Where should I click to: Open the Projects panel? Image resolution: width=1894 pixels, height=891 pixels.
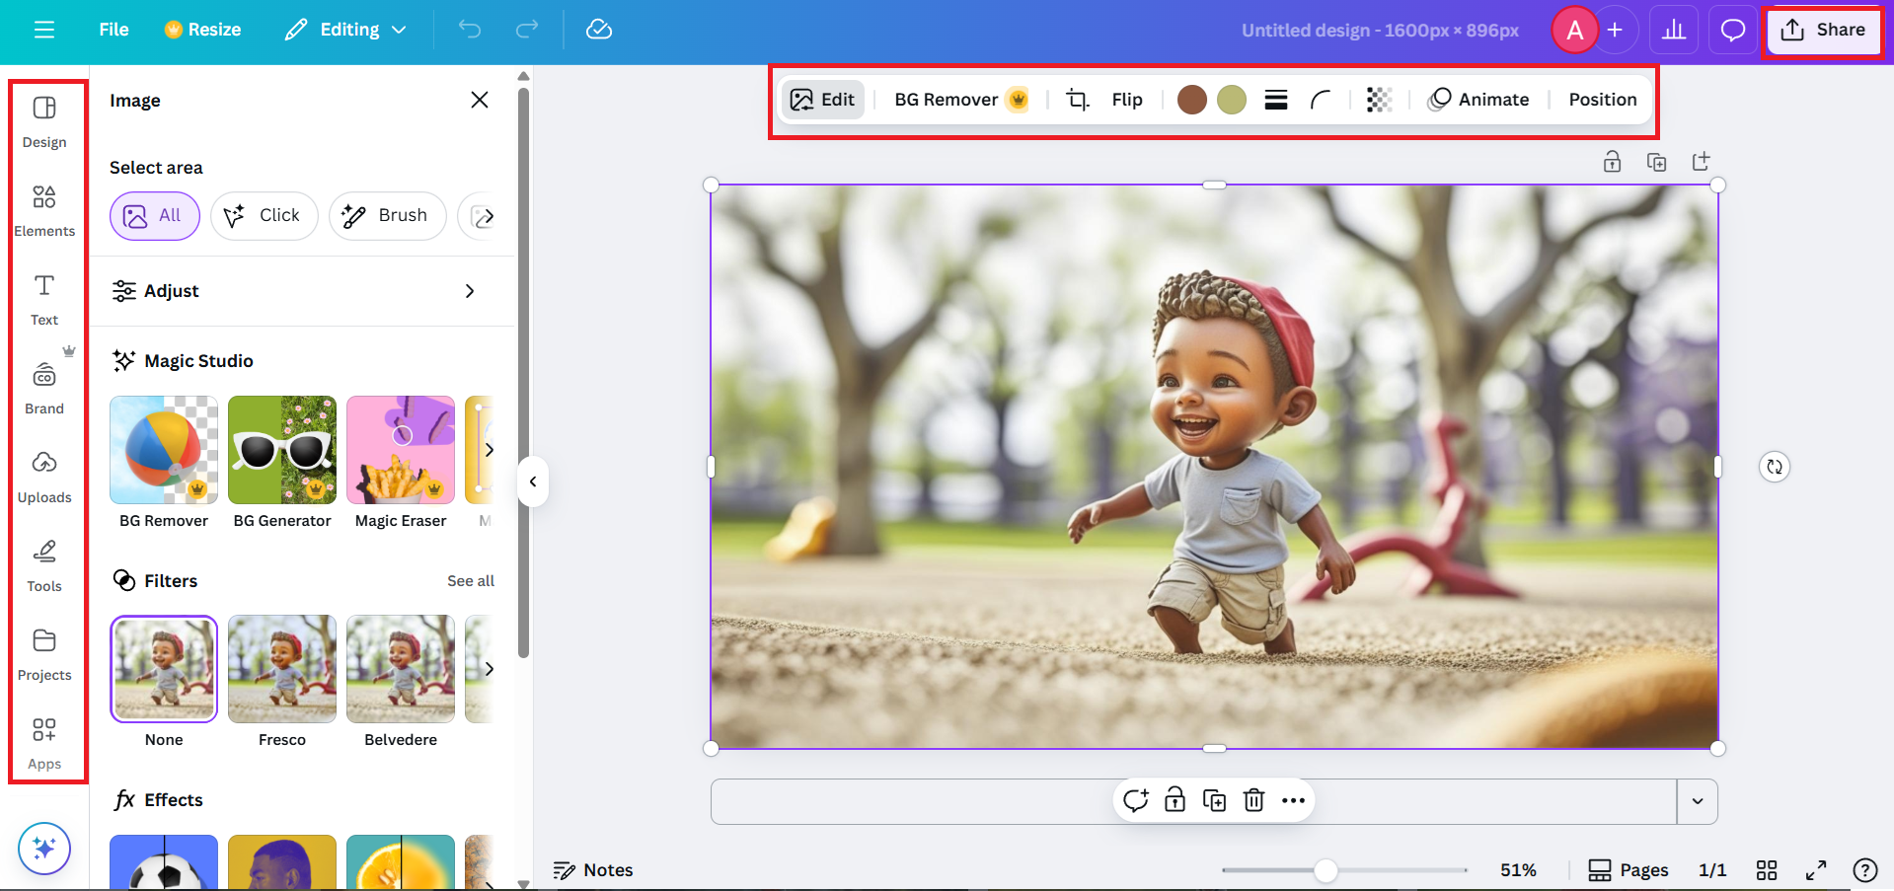44,653
